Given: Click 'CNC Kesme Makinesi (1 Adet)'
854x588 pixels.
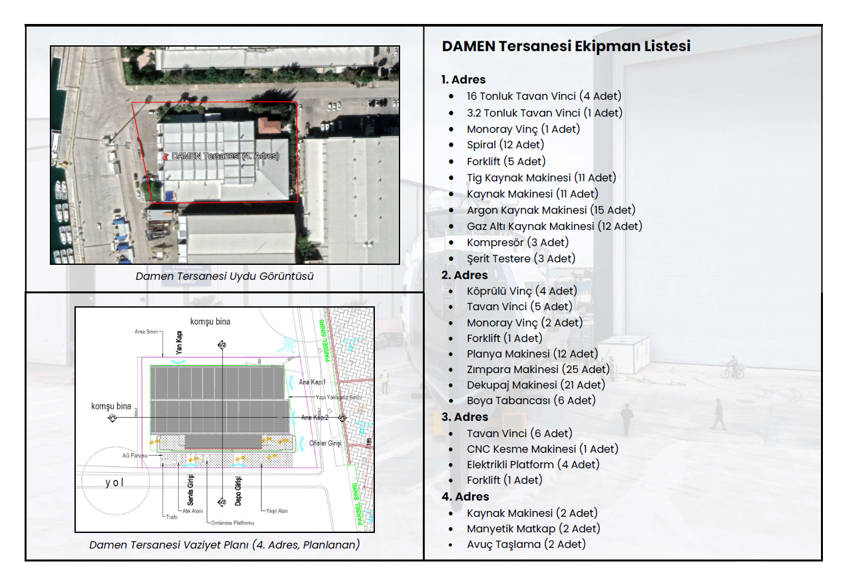Looking at the screenshot, I should [x=543, y=449].
